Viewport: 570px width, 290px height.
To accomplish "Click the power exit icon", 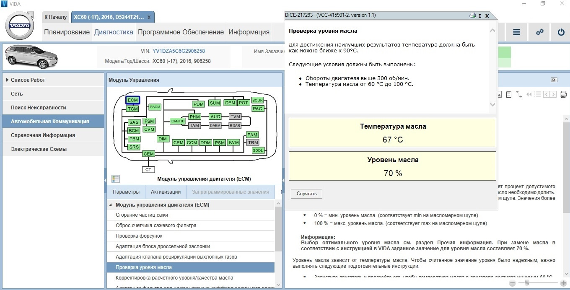I will [561, 32].
